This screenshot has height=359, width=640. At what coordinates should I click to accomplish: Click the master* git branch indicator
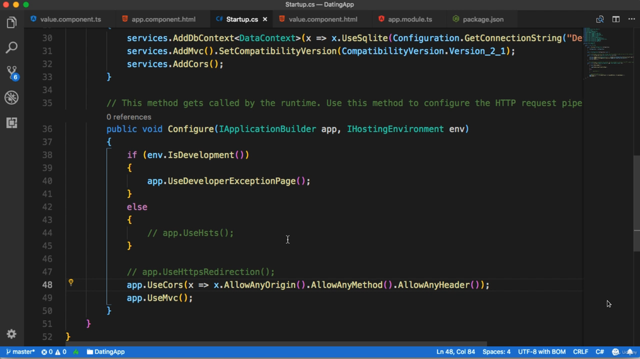(x=20, y=352)
